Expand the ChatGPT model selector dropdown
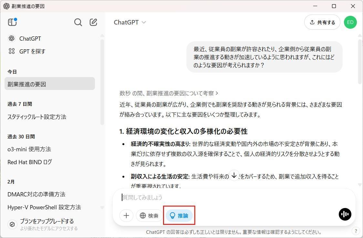This screenshot has width=363, height=238. 130,22
